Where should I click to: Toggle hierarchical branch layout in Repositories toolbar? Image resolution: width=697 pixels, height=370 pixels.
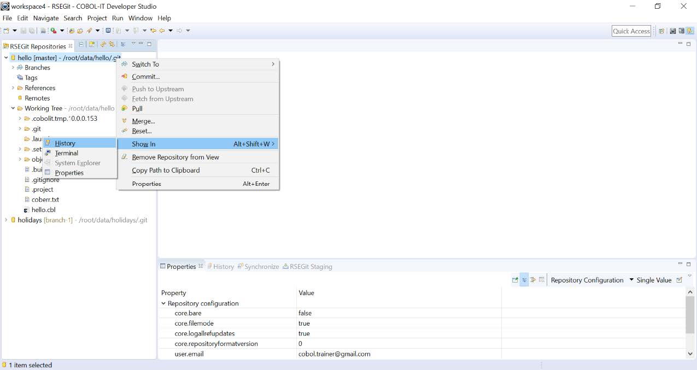(124, 44)
